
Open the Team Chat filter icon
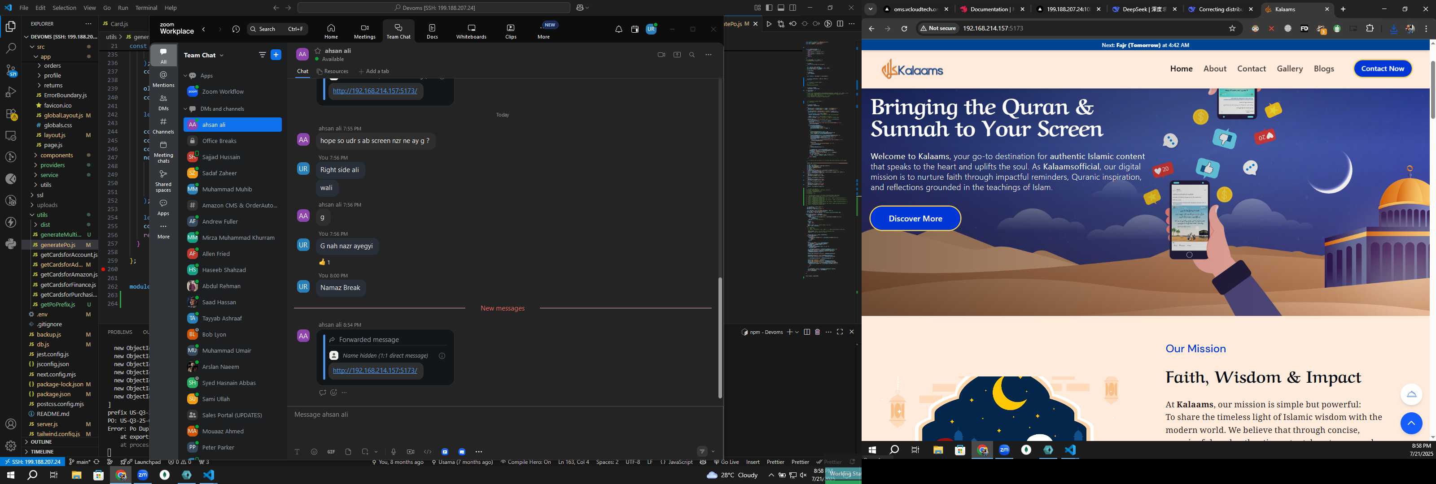click(x=262, y=55)
